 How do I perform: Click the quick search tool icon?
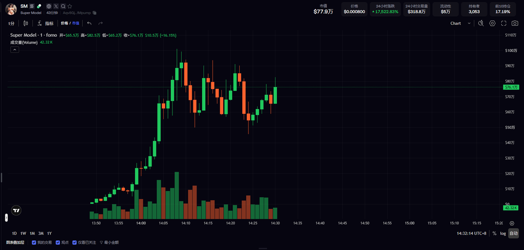click(481, 23)
